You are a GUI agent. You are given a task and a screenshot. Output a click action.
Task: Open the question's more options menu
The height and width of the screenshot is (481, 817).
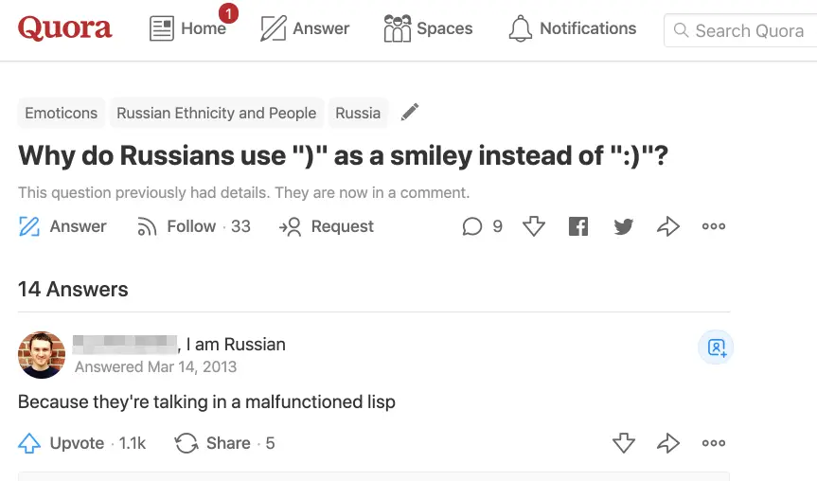714,226
